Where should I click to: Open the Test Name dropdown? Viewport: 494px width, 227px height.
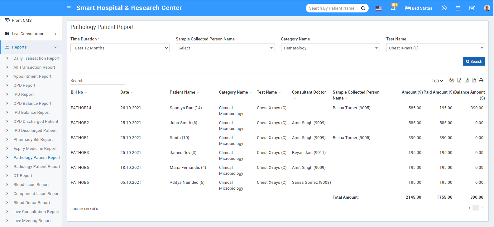click(435, 48)
